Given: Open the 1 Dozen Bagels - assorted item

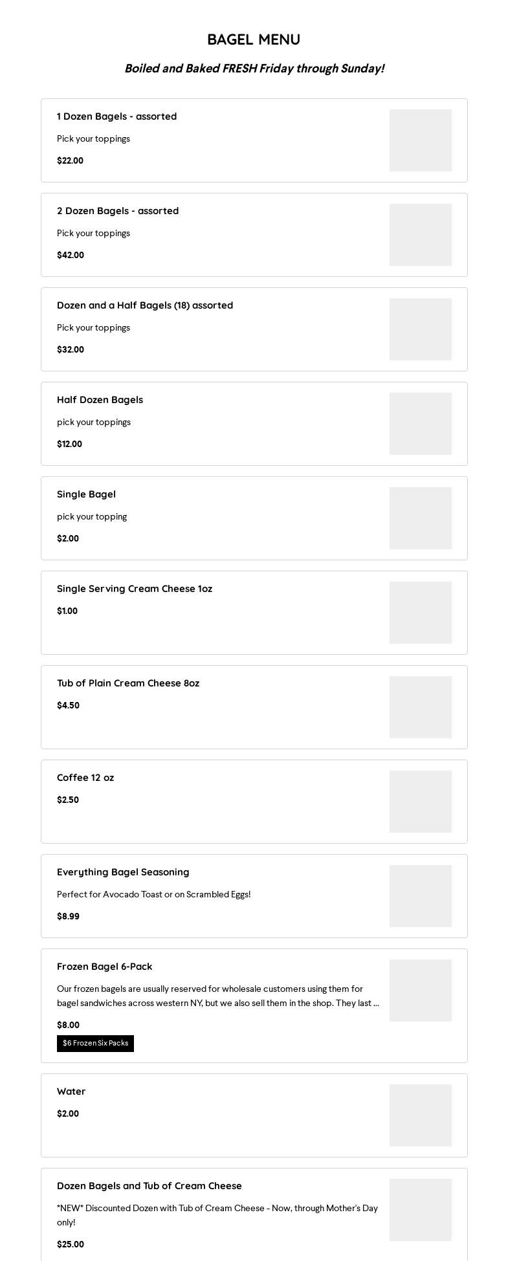Looking at the screenshot, I should tap(254, 140).
